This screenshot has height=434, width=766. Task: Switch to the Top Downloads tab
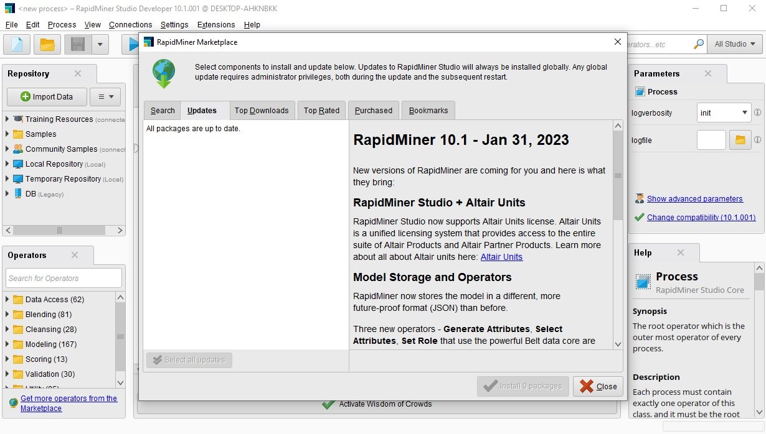point(262,110)
